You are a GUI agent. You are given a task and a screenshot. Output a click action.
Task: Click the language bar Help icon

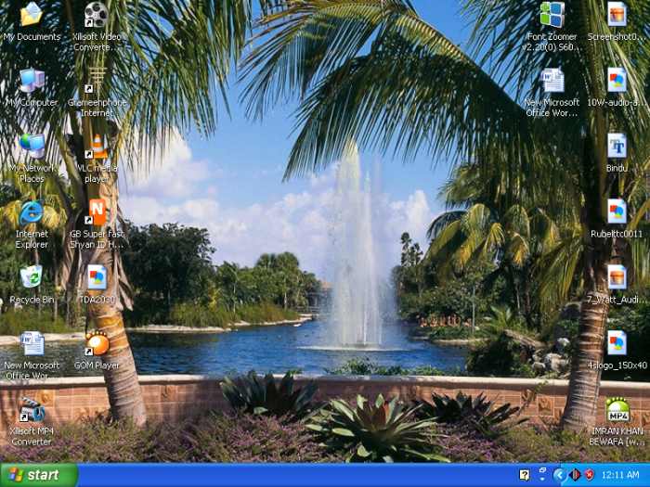(x=525, y=475)
